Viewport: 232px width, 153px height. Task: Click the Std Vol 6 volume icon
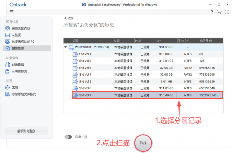click(75, 88)
